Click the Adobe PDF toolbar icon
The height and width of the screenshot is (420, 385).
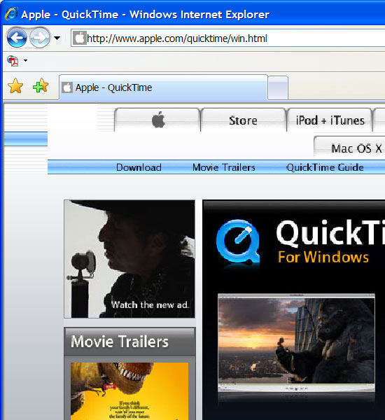(x=13, y=60)
